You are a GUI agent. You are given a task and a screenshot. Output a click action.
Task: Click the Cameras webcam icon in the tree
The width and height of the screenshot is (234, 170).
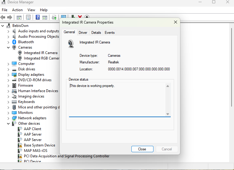(14, 47)
